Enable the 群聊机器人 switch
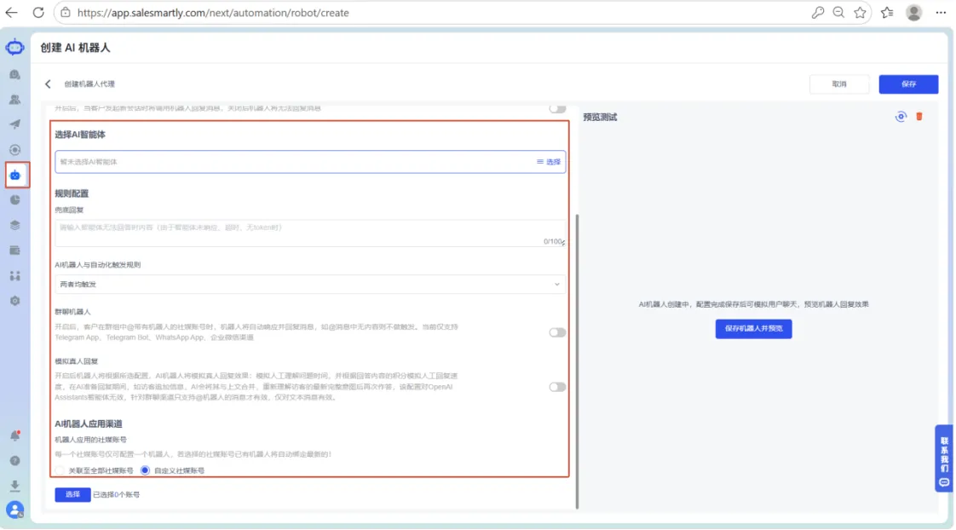 (x=557, y=332)
